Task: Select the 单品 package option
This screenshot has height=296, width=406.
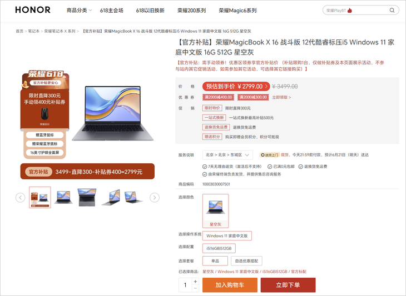Action: coord(215,261)
